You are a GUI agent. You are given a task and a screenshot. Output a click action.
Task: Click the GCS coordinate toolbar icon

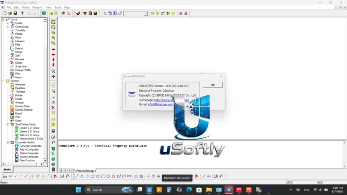180,13
